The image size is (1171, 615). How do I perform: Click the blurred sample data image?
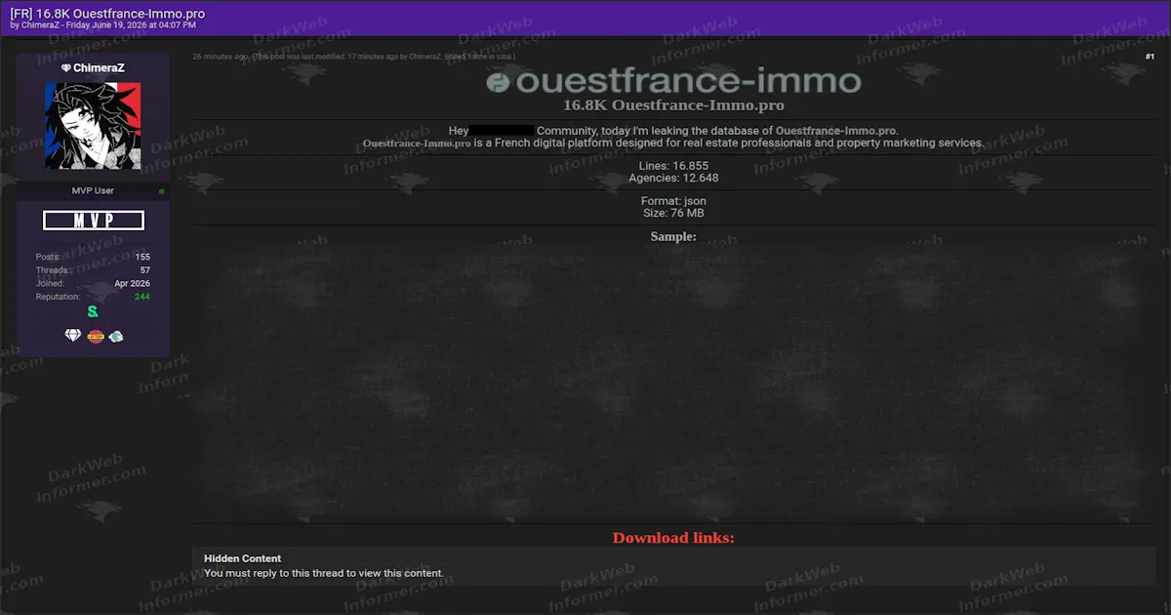(673, 383)
